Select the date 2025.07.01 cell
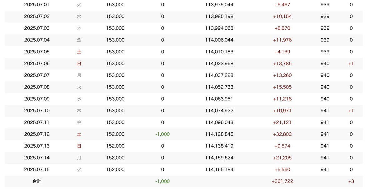 click(x=37, y=5)
